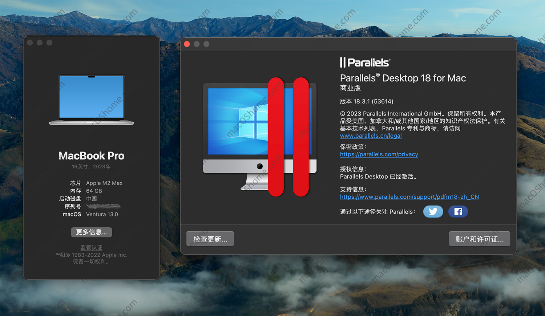Click the 保密政策: label
Image resolution: width=545 pixels, height=316 pixels.
tap(353, 147)
